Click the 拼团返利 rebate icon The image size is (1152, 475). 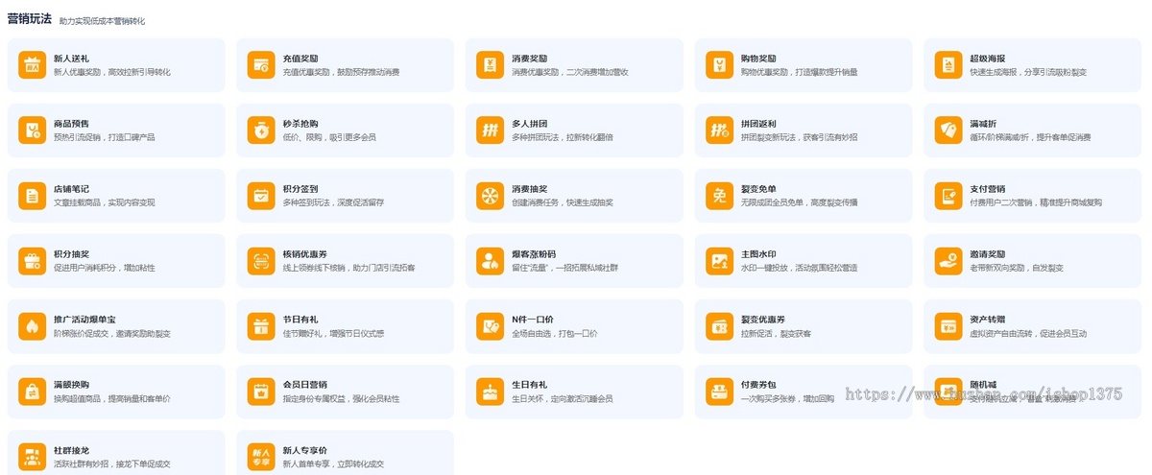720,131
